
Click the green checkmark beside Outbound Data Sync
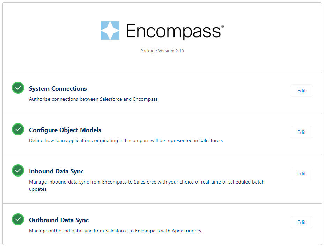coord(18,219)
